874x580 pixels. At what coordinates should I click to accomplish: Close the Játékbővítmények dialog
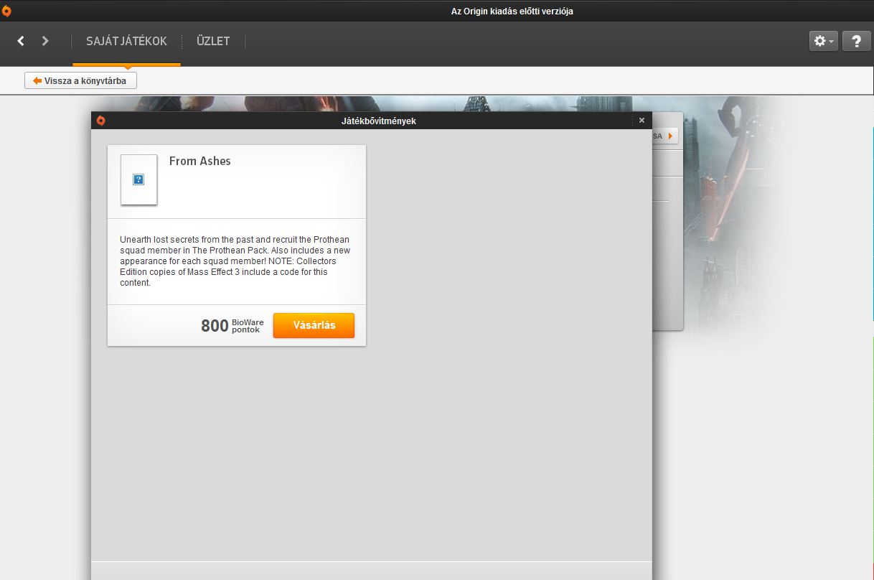point(642,121)
